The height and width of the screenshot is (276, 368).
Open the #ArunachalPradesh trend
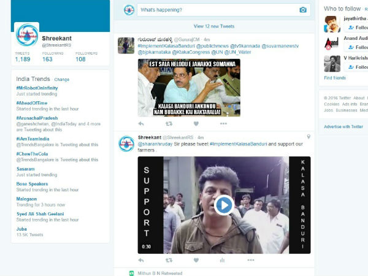click(x=37, y=118)
